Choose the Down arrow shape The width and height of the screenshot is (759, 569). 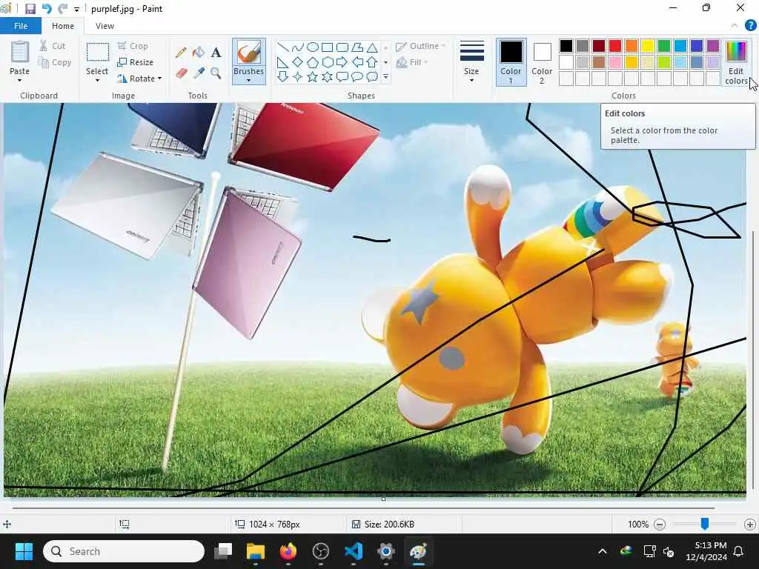[283, 76]
